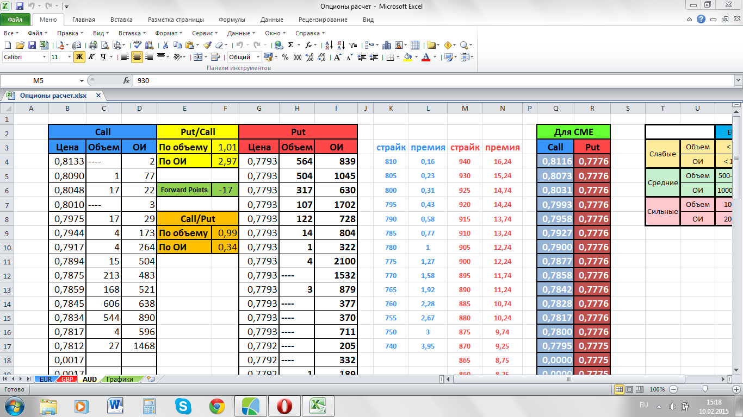Screen dimensions: 743x417
Task: Toggle Italic К formatting button
Action: (x=91, y=57)
